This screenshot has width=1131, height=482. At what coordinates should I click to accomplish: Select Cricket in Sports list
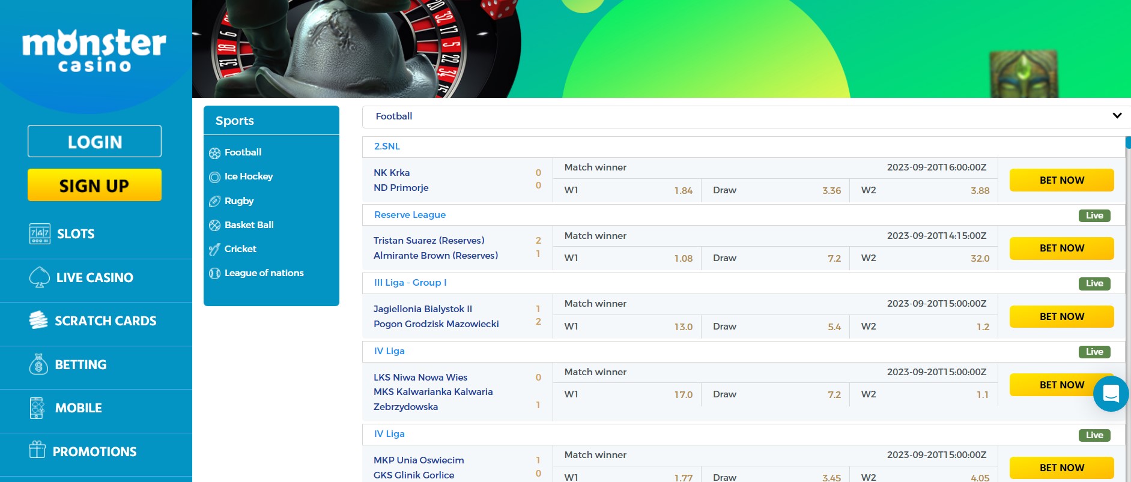point(240,249)
